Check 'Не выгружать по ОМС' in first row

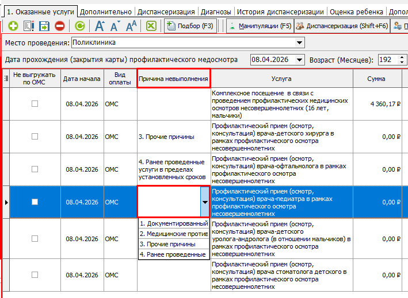tap(35, 104)
